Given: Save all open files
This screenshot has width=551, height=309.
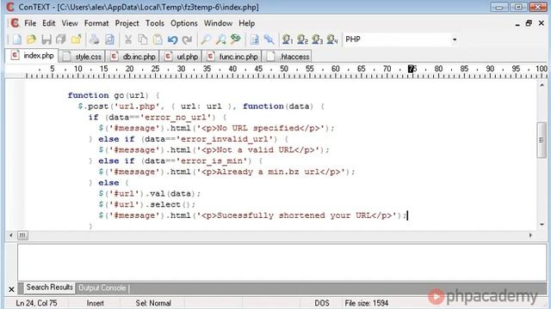Looking at the screenshot, I should [x=61, y=39].
